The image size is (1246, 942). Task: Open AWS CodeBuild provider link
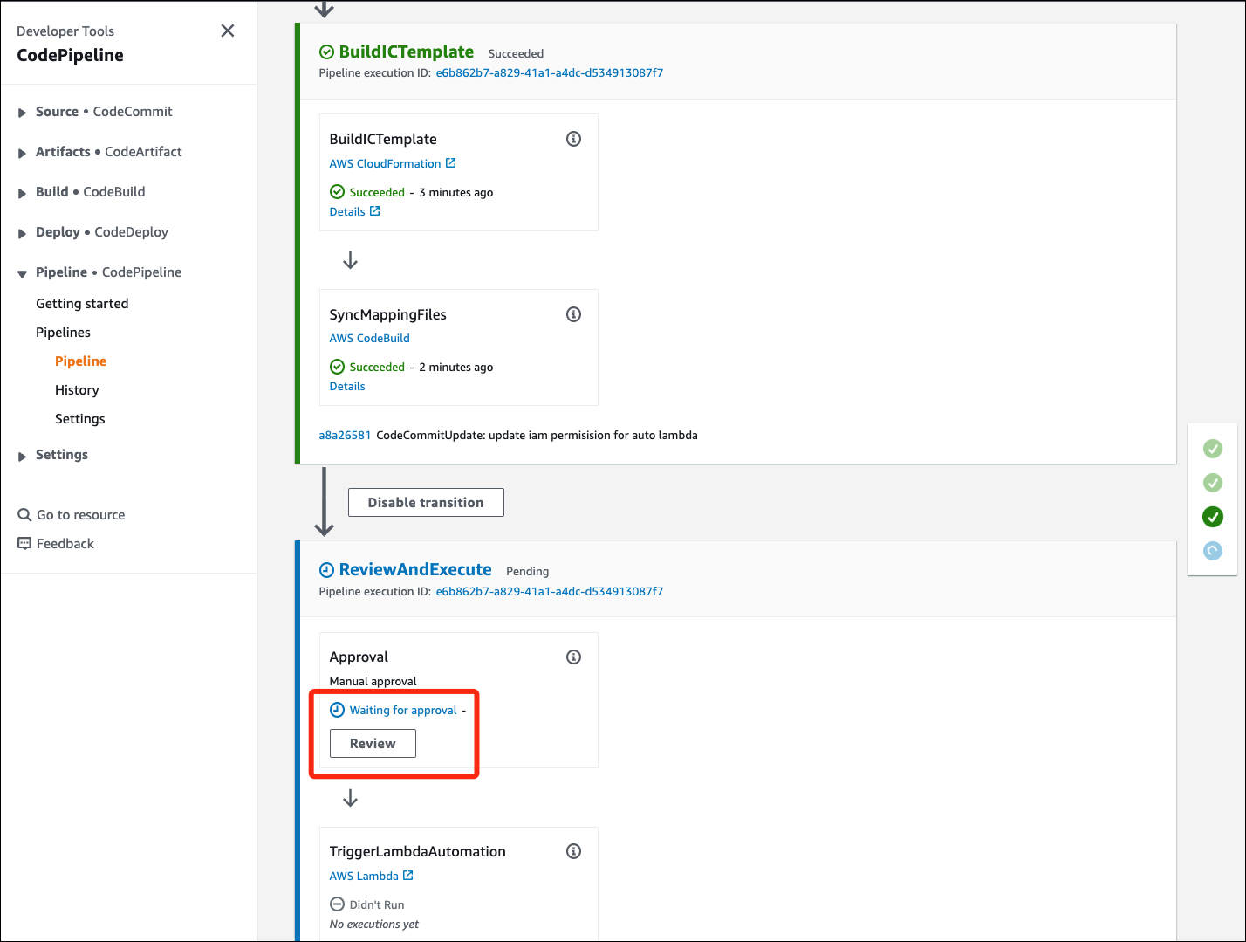[369, 339]
